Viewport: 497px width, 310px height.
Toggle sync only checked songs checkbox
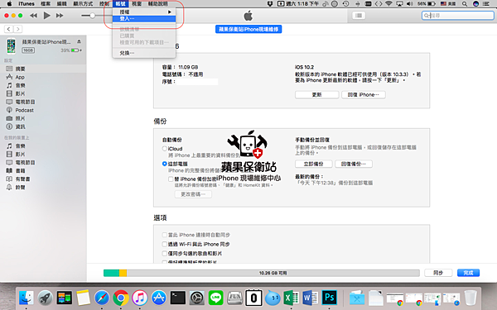[165, 253]
